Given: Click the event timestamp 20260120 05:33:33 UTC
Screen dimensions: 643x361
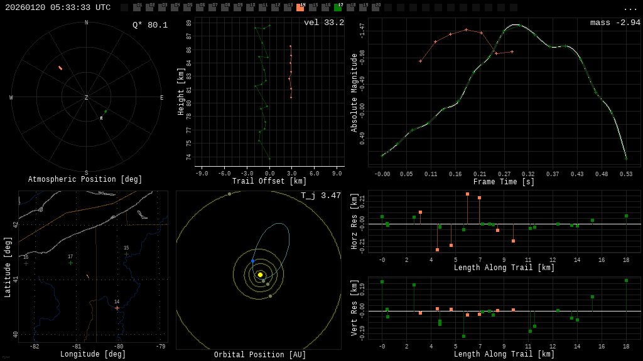Looking at the screenshot, I should click(x=58, y=8).
